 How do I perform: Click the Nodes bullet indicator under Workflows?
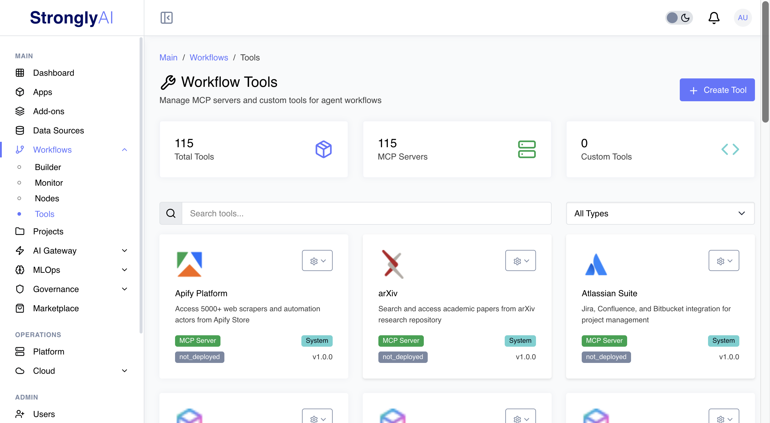tap(20, 198)
